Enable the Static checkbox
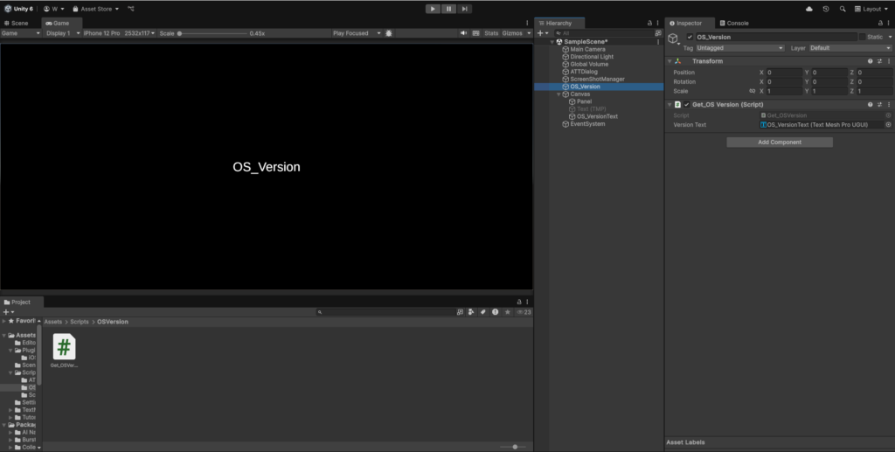This screenshot has height=452, width=895. [x=863, y=38]
